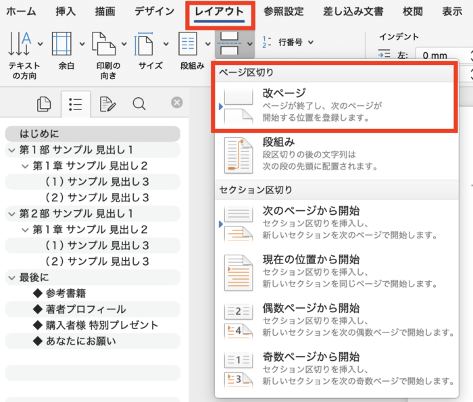Jump to 最後に heading
The image size is (473, 402).
coord(93,278)
